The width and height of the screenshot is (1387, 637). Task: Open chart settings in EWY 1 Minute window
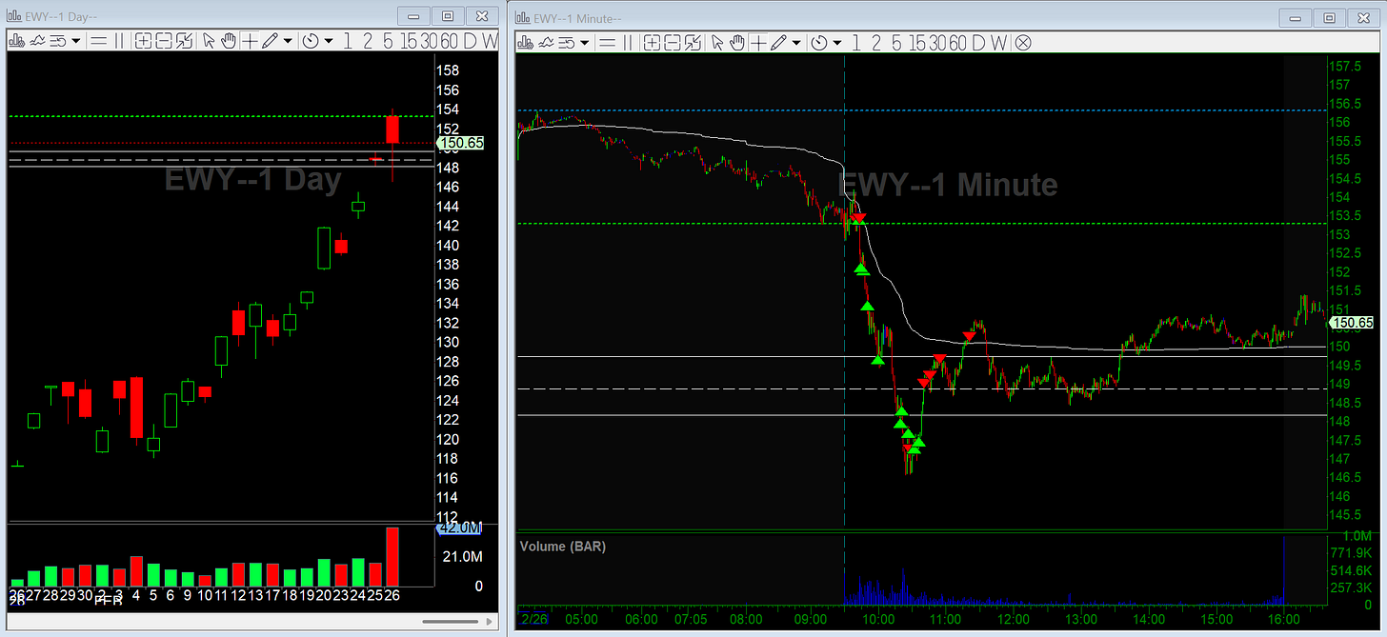(525, 43)
